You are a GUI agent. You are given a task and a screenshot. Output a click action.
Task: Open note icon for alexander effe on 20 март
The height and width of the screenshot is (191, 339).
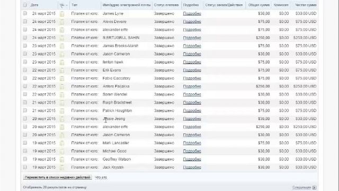click(62, 127)
